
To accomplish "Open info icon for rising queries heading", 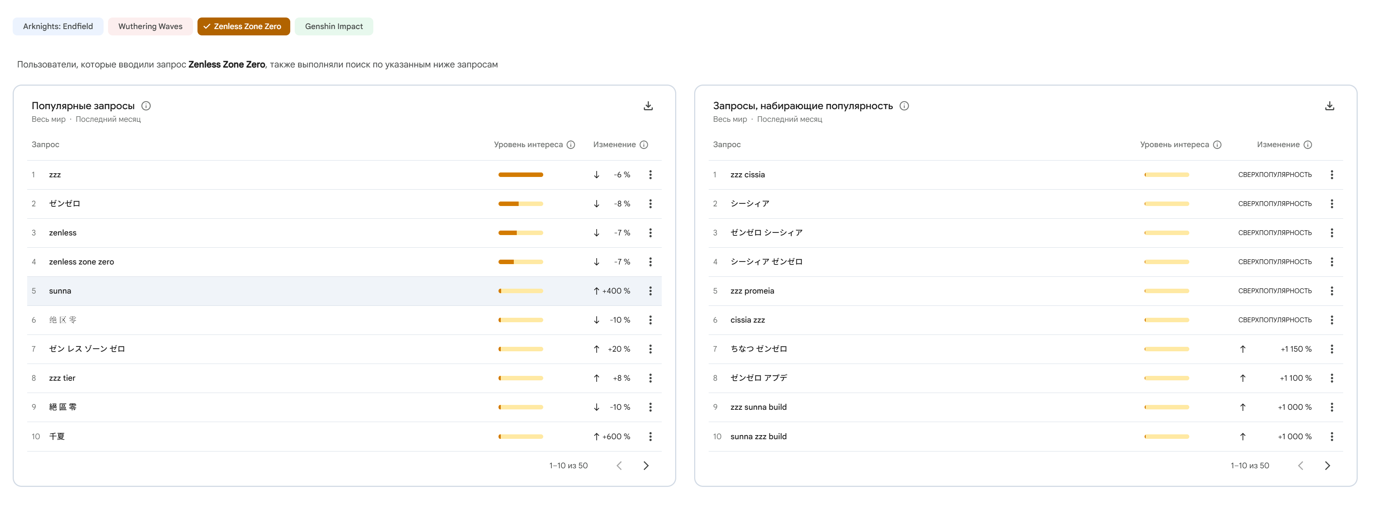I will click(904, 105).
